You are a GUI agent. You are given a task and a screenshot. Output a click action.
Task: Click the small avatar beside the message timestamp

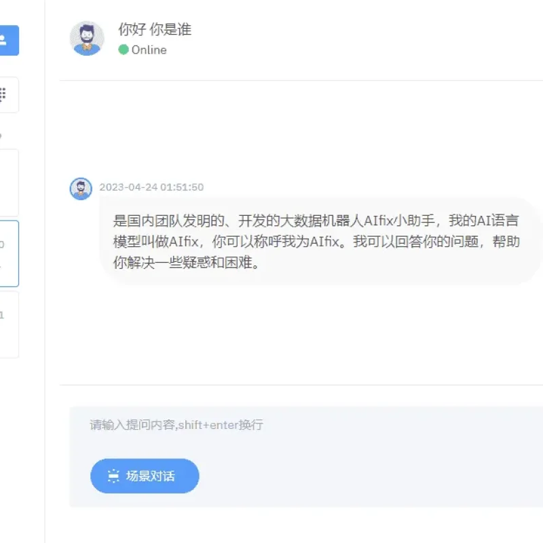click(81, 189)
